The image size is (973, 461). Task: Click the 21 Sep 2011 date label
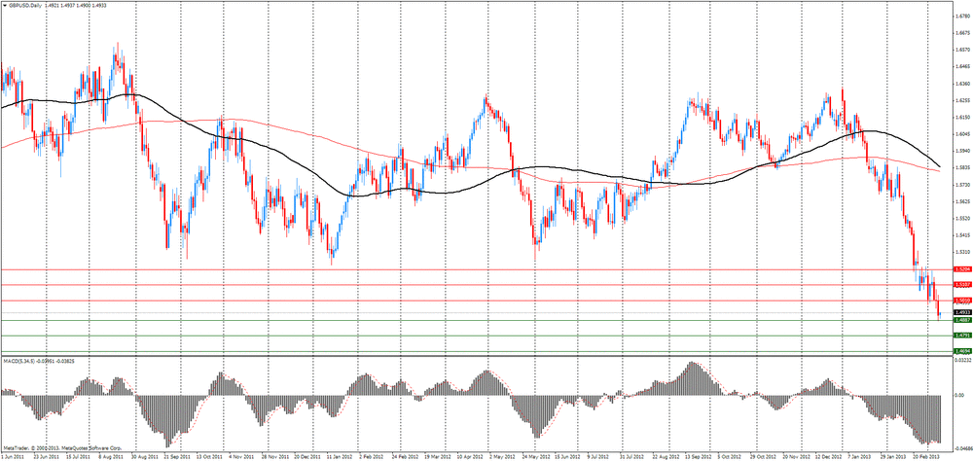pos(177,455)
